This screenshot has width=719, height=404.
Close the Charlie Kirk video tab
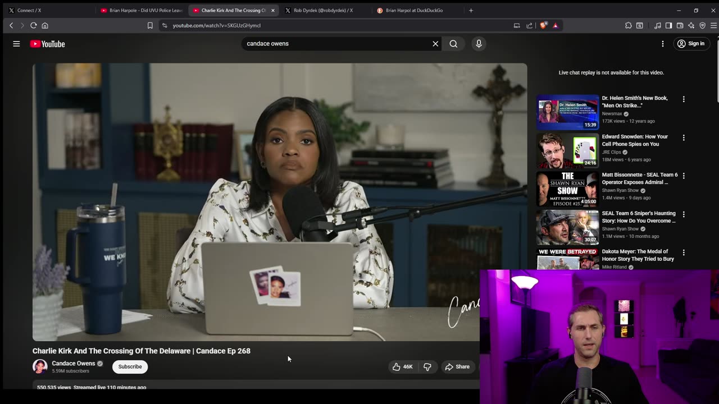(x=273, y=10)
